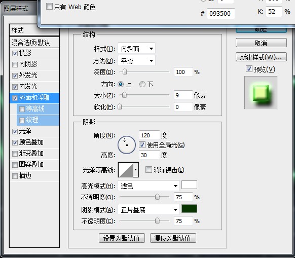Click the 取消 cancel button
Image resolution: width=295 pixels, height=258 pixels.
261,43
